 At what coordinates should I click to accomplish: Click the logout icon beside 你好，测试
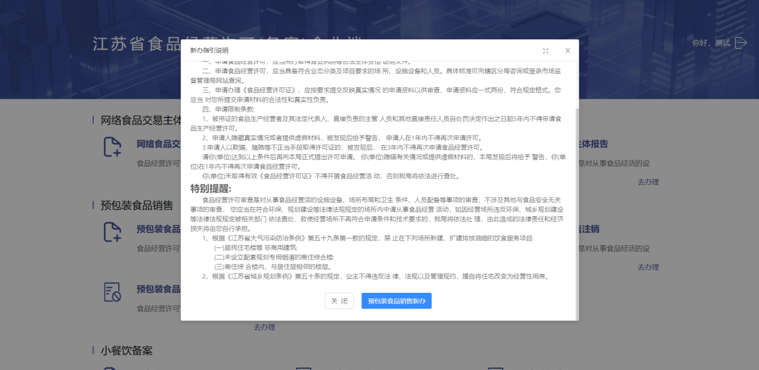tap(741, 43)
